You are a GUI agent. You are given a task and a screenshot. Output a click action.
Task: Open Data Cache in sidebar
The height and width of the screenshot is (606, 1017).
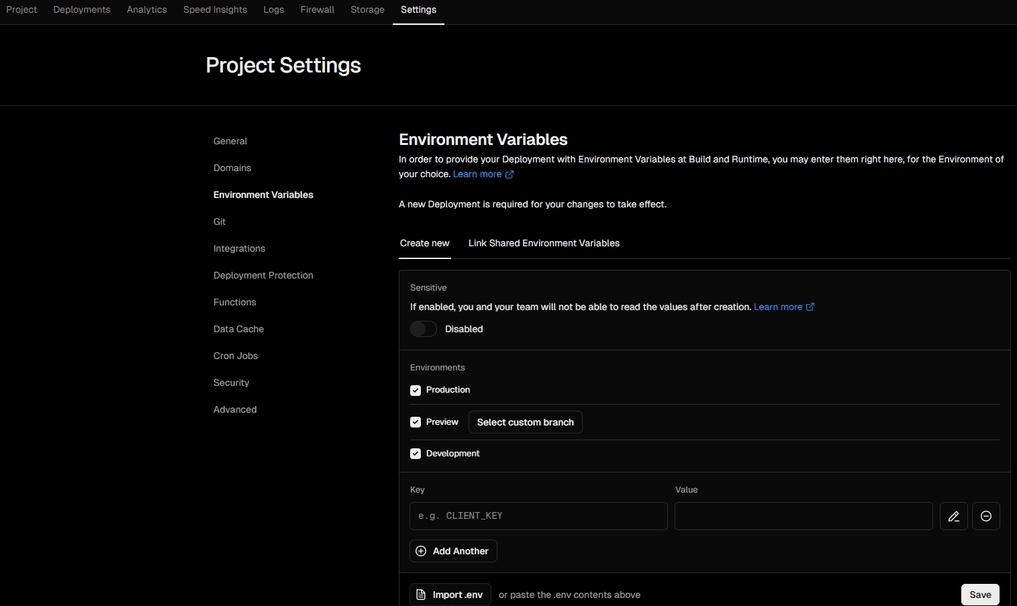pos(238,329)
